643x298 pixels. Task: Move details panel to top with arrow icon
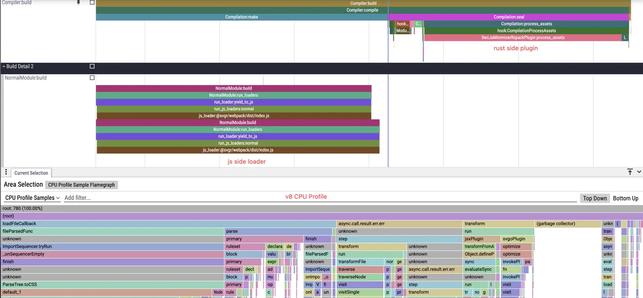[630, 172]
